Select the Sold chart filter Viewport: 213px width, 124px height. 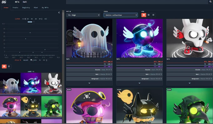point(23,19)
